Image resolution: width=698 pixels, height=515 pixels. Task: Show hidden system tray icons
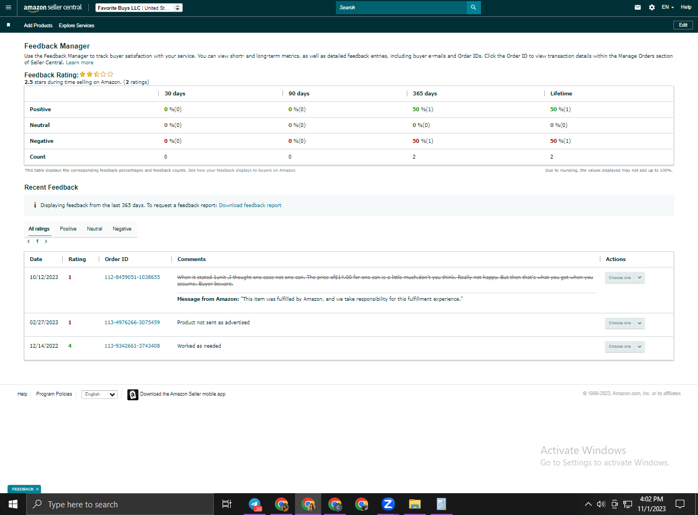click(588, 504)
